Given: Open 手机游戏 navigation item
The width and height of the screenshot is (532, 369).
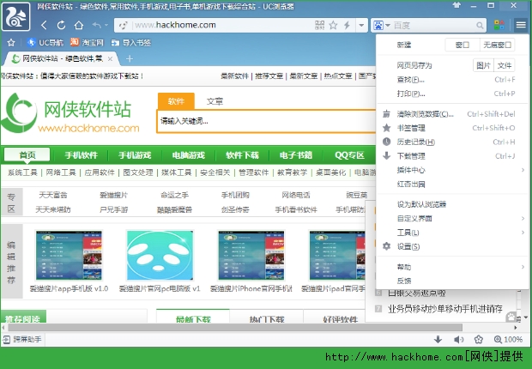Looking at the screenshot, I should click(135, 155).
